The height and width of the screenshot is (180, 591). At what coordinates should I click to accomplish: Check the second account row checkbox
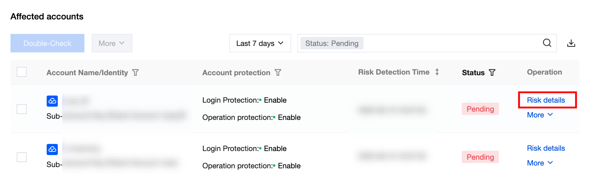tap(22, 157)
